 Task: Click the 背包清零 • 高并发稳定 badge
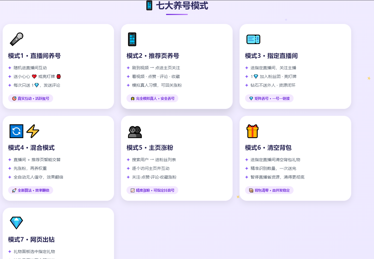click(x=269, y=190)
